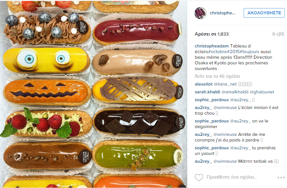This screenshot has height=188, width=287.
Task: View likes count Αρέσει σε 1,833
Action: click(212, 34)
